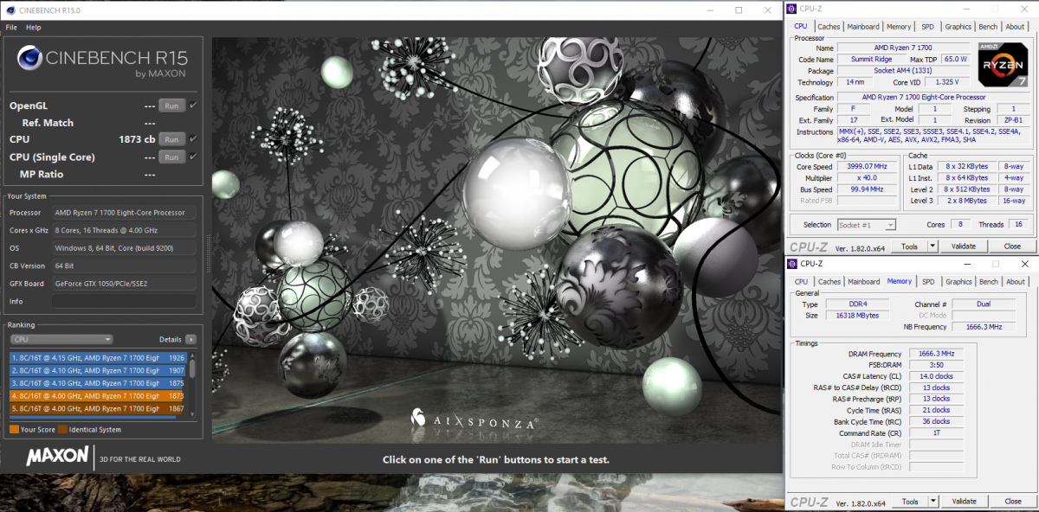1039x512 pixels.
Task: Click the Processor field AMD Ryzen 7 1700
Action: [x=124, y=213]
